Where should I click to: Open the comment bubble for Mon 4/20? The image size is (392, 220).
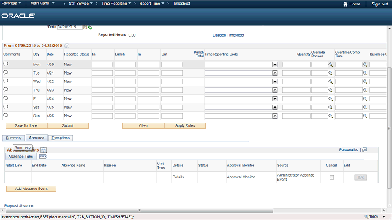(6, 64)
